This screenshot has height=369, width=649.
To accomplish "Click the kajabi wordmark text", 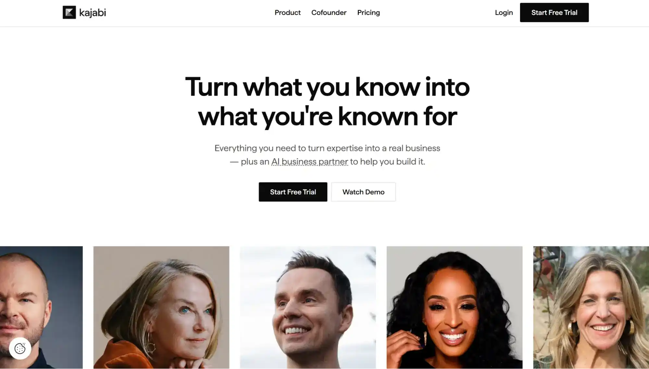I will click(x=93, y=13).
